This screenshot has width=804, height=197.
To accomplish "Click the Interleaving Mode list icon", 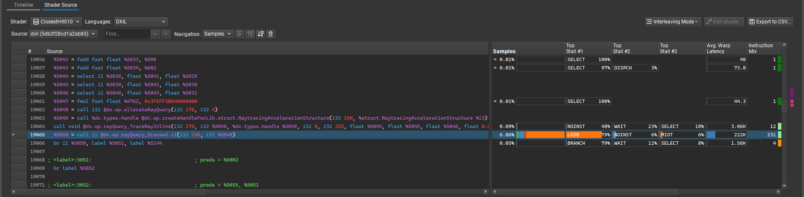I will pyautogui.click(x=649, y=22).
